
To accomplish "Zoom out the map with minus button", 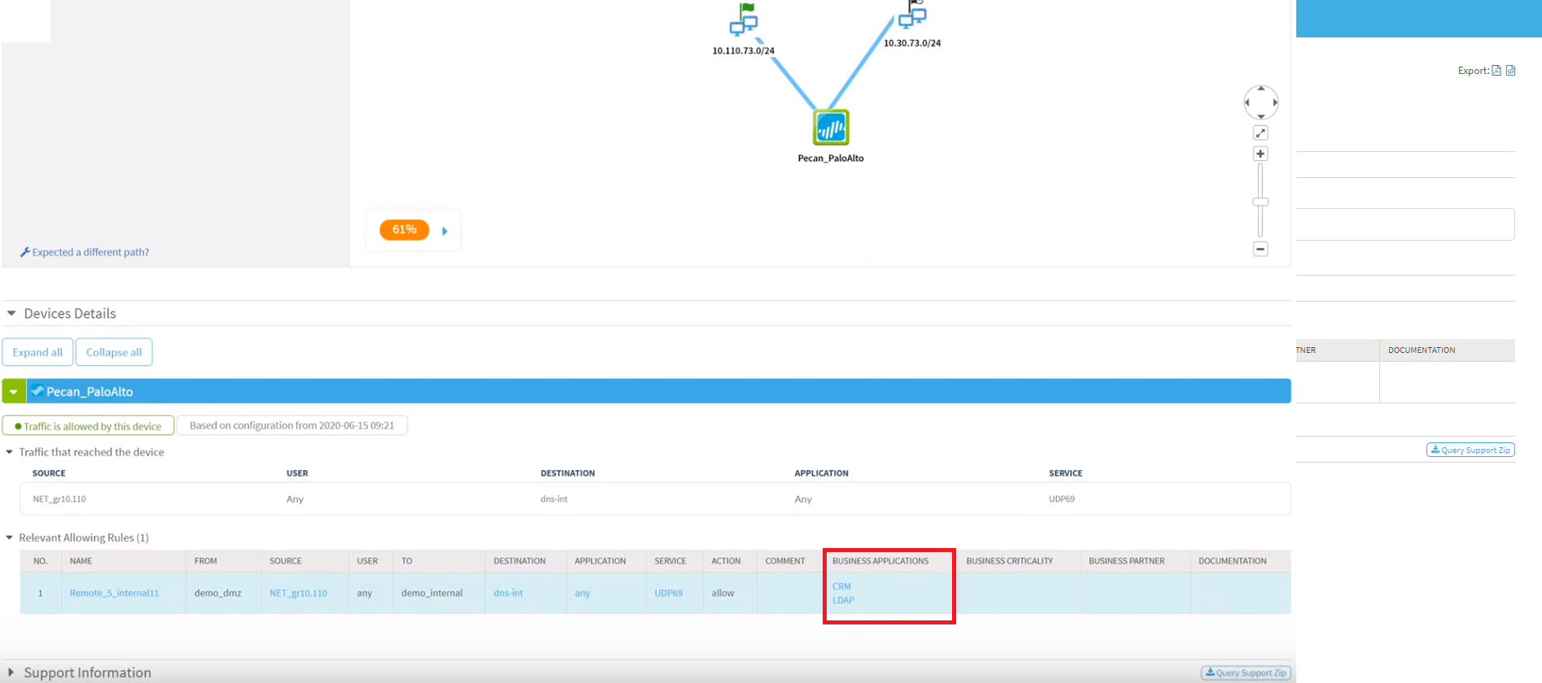I will [1260, 249].
